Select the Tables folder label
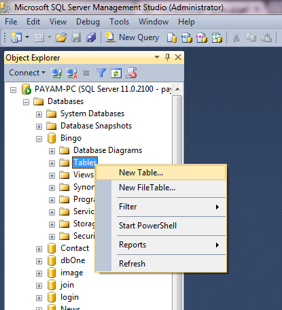Screen dimensions: 282x310 [85, 162]
